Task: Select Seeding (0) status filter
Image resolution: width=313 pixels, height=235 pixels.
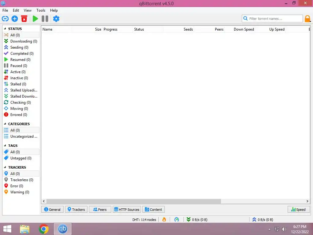Action: tap(21, 47)
